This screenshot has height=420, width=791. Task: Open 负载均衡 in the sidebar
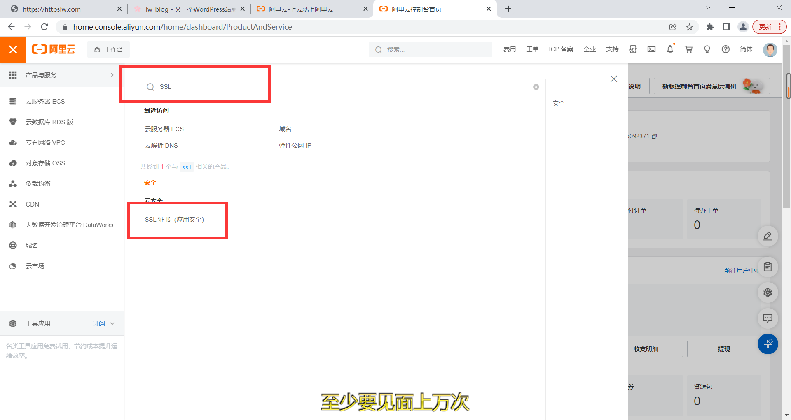pos(38,183)
